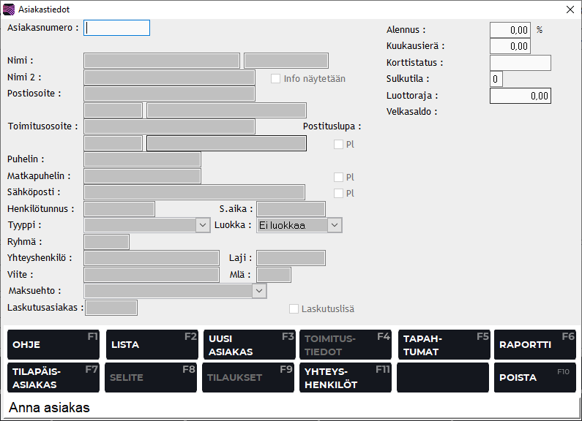The width and height of the screenshot is (582, 421).
Task: Click the Asiakastiedot app icon in title bar
Action: 9,10
